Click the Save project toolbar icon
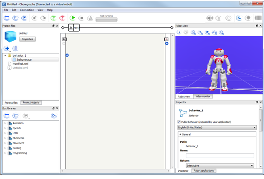The height and width of the screenshot is (179, 264). pos(24,18)
